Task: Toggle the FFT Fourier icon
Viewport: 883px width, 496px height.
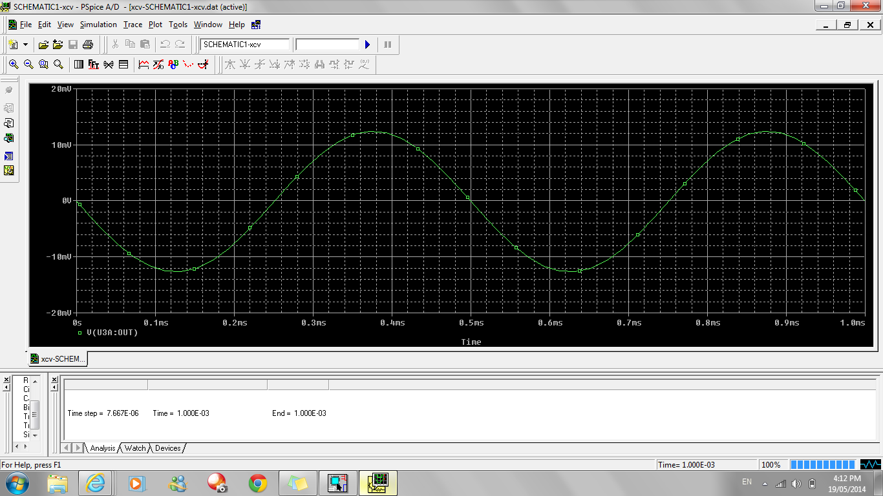Action: [x=94, y=65]
